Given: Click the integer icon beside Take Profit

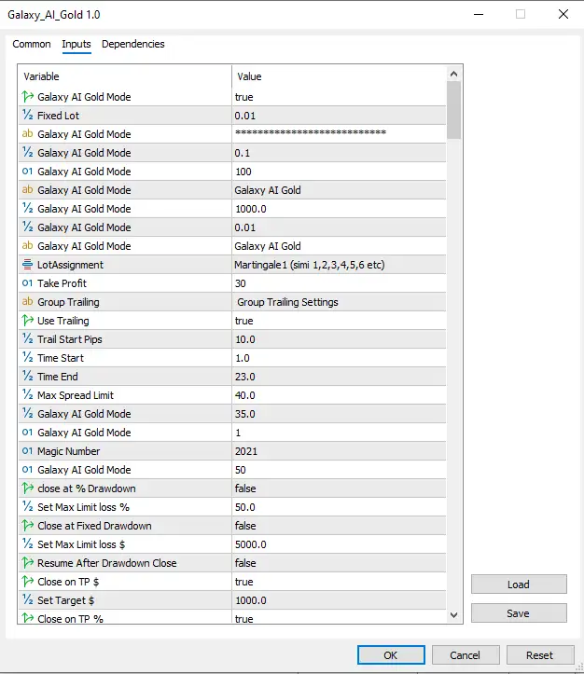Looking at the screenshot, I should (27, 283).
